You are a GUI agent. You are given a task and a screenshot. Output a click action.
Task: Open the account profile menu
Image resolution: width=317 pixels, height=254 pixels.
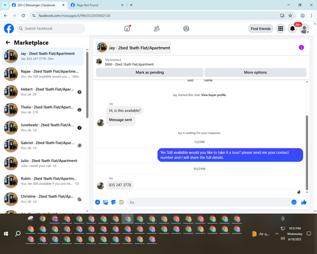click(x=304, y=29)
